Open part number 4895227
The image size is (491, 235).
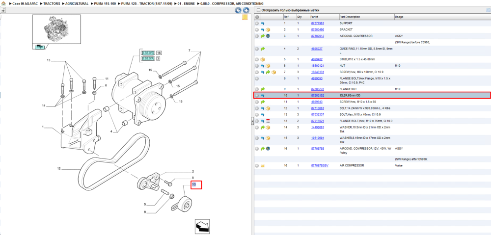click(x=317, y=49)
